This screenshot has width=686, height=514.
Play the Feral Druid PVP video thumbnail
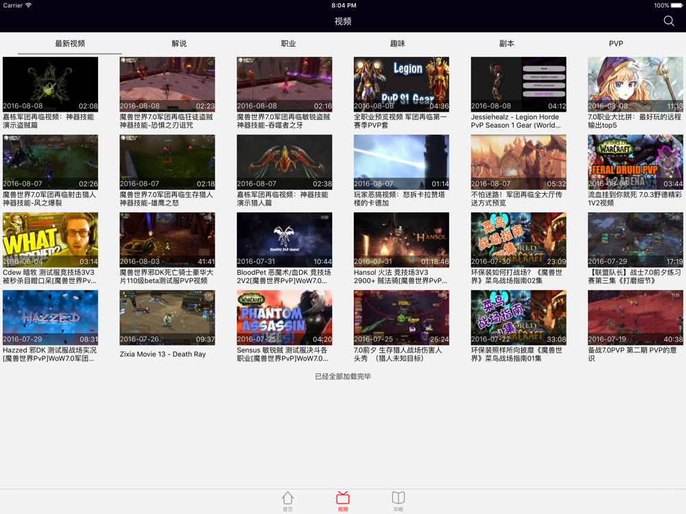(635, 162)
